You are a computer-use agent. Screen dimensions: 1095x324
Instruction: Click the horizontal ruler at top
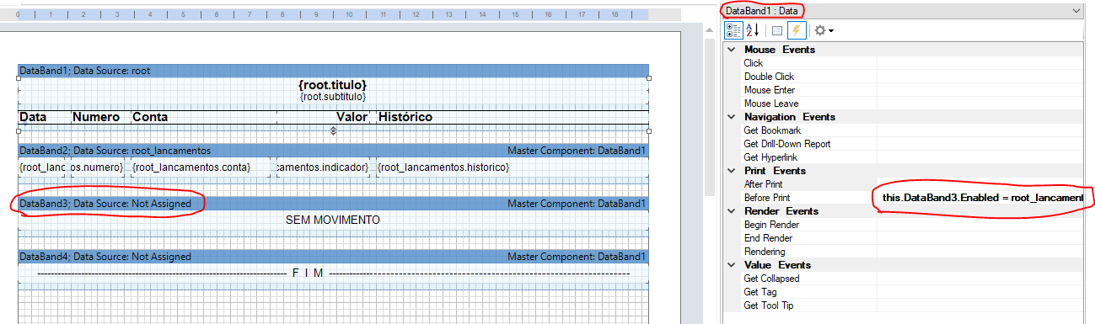point(334,15)
